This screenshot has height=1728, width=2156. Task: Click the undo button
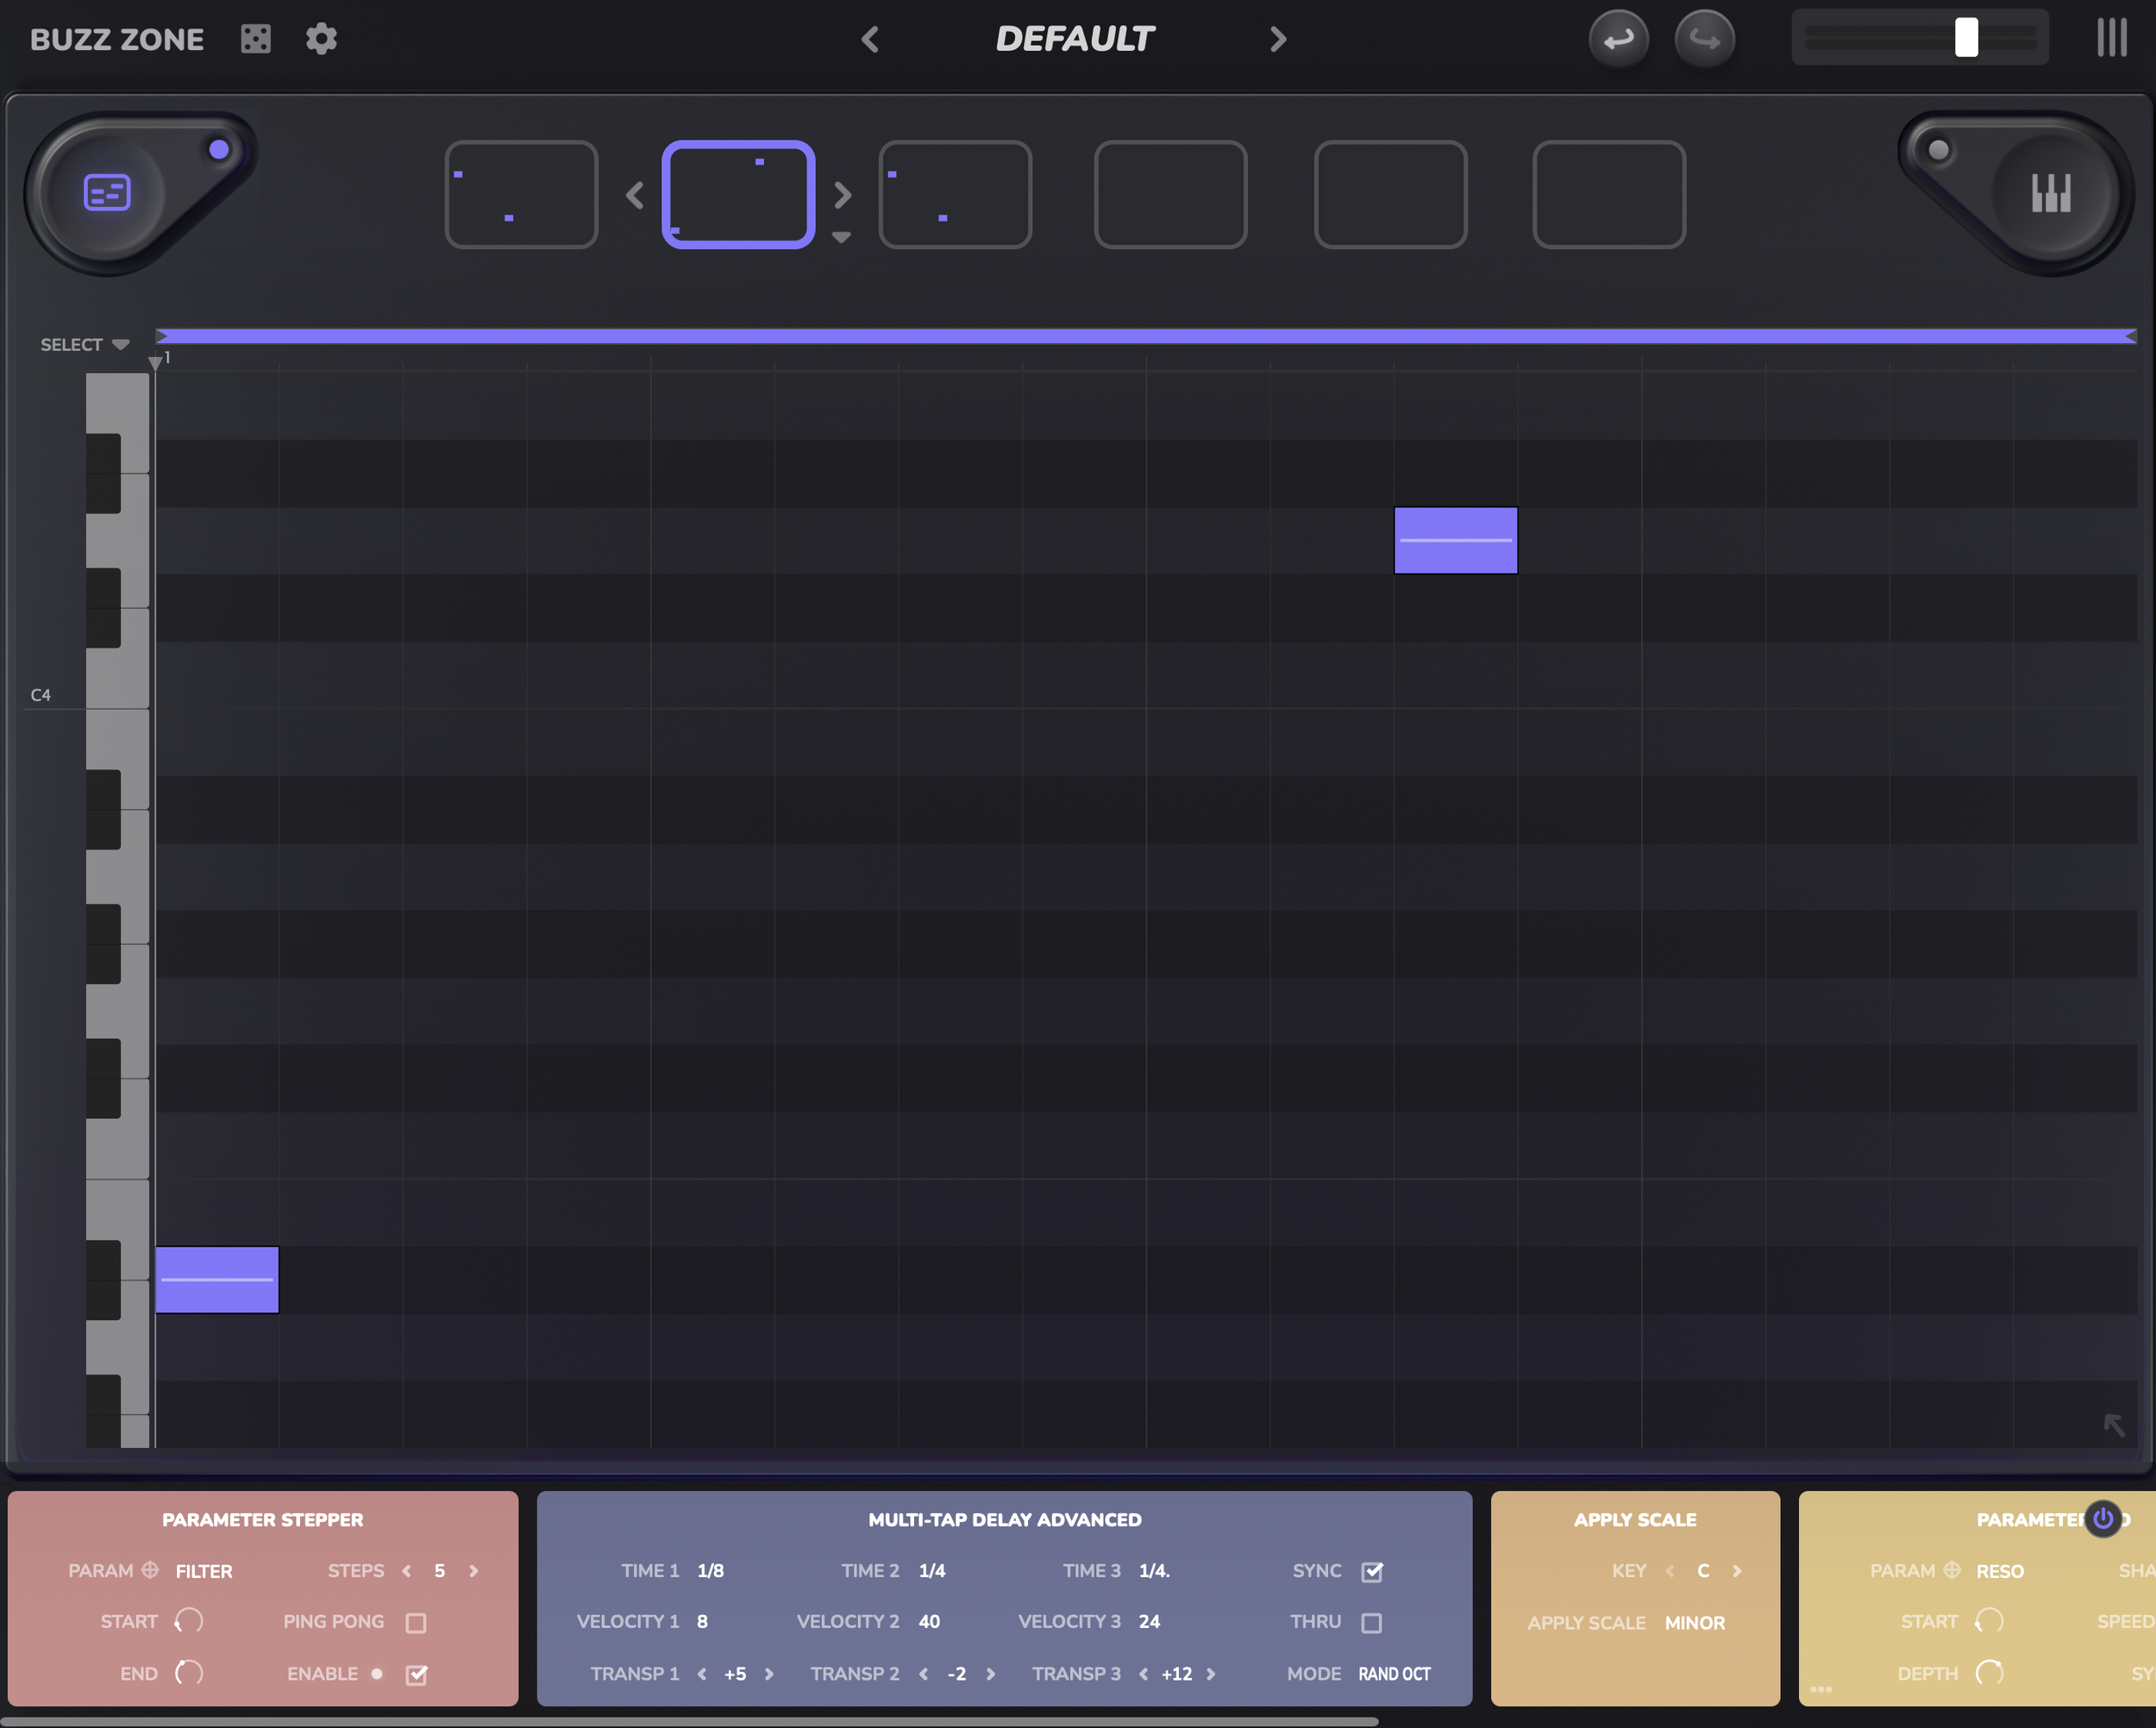tap(1618, 40)
